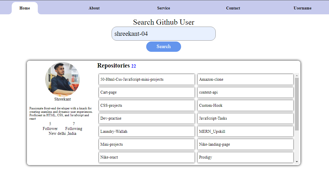Open the Amazon-clone repository
Viewport: 329px width, 174px height.
245,79
